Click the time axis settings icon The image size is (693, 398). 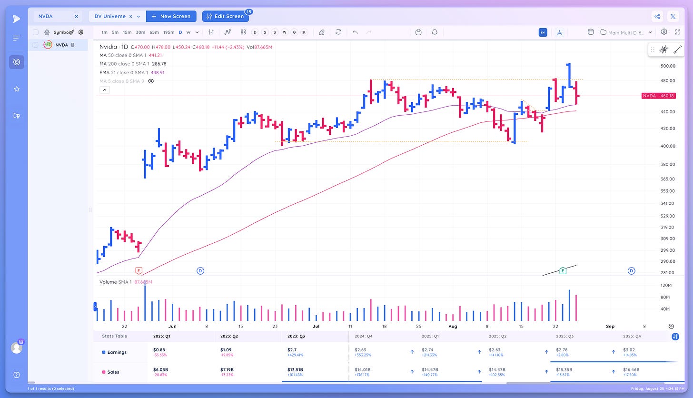point(671,326)
